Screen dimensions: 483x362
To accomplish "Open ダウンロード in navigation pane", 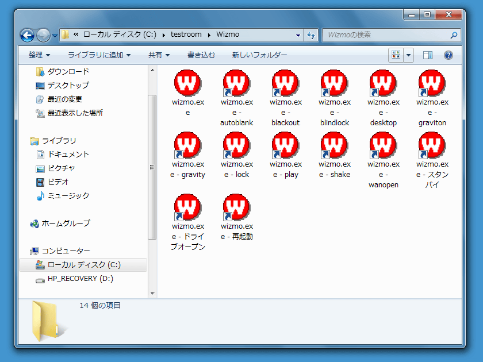I will [63, 71].
